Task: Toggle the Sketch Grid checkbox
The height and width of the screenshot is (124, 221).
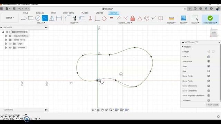Action: [x=209, y=61]
